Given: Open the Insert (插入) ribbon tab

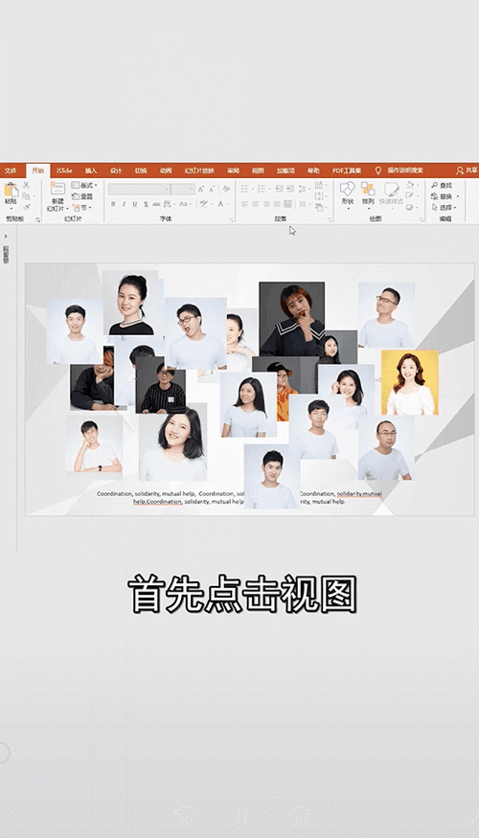Looking at the screenshot, I should point(91,170).
